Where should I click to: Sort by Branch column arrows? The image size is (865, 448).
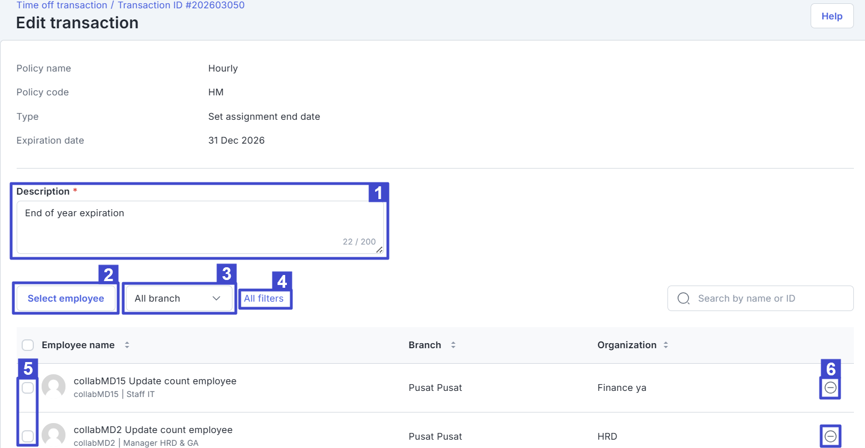coord(453,345)
